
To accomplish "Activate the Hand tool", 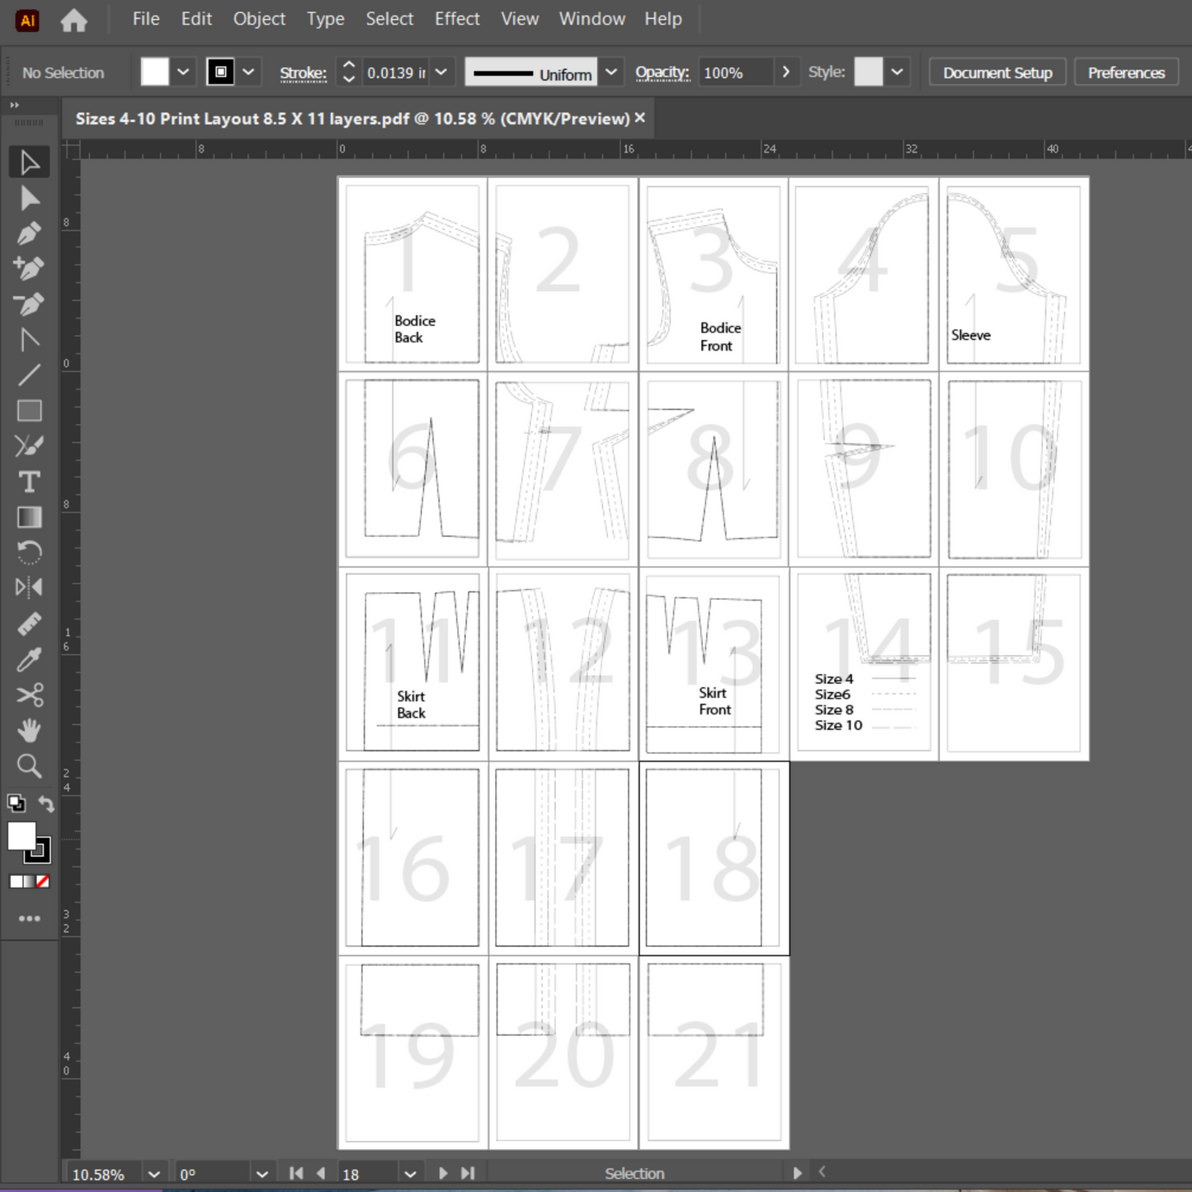I will 30,731.
